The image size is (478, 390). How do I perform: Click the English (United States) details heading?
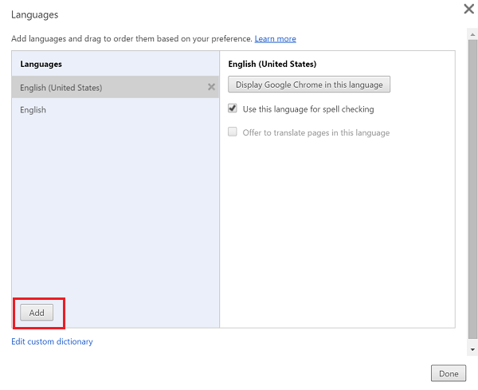[x=272, y=64]
